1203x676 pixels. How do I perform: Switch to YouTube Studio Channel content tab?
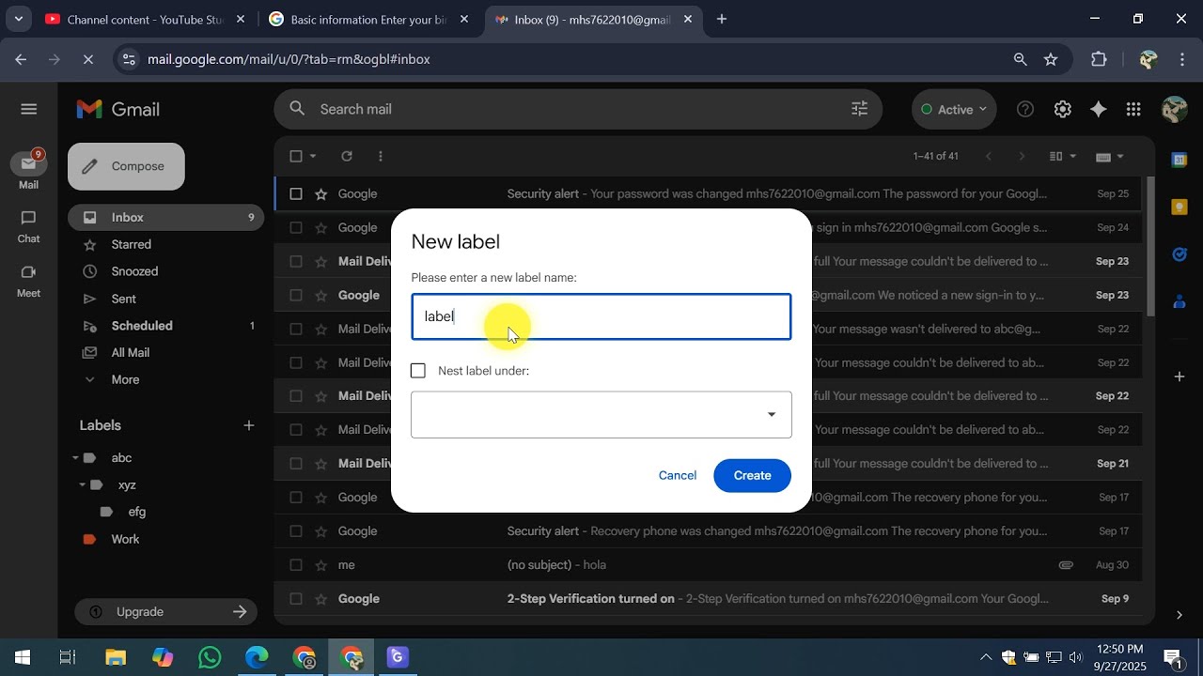(x=146, y=19)
